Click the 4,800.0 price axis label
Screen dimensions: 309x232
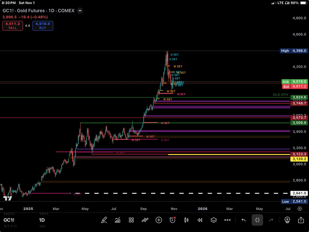pyautogui.click(x=299, y=18)
